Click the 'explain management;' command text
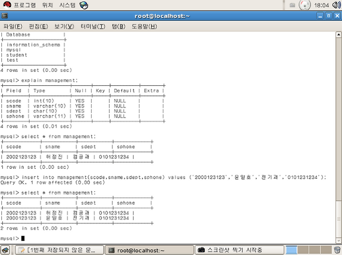The image size is (342, 255). (49, 81)
